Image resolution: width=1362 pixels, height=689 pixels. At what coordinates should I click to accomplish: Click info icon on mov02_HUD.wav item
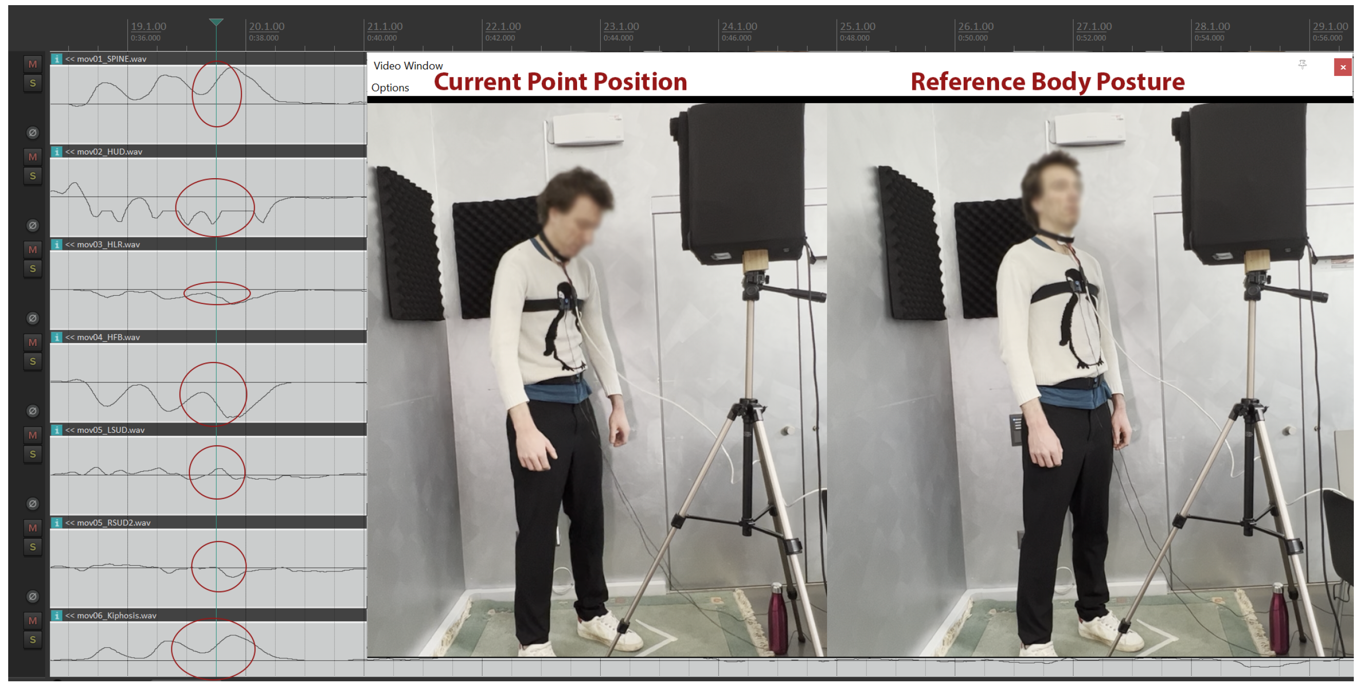(x=56, y=152)
